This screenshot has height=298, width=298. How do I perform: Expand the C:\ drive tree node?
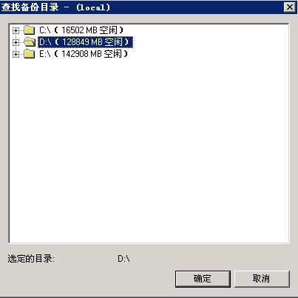click(16, 30)
